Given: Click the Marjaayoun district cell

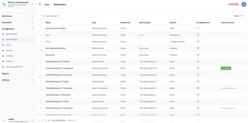Looking at the screenshot, I should point(175,35).
